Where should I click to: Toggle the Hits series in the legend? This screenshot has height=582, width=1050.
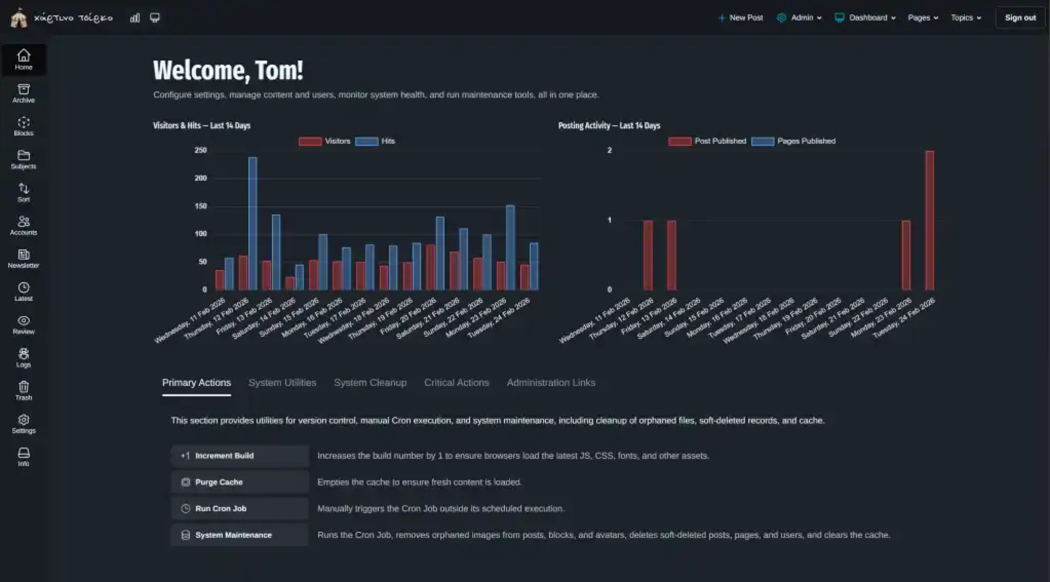375,141
